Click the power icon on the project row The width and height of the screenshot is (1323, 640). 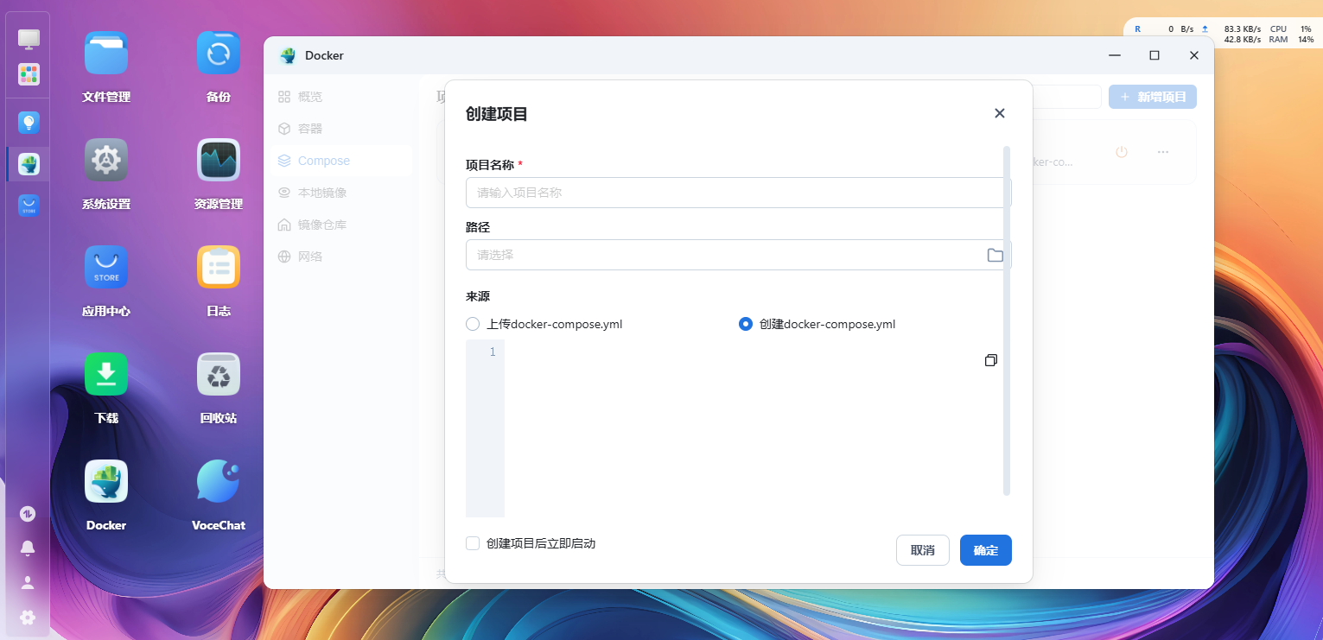pyautogui.click(x=1121, y=151)
